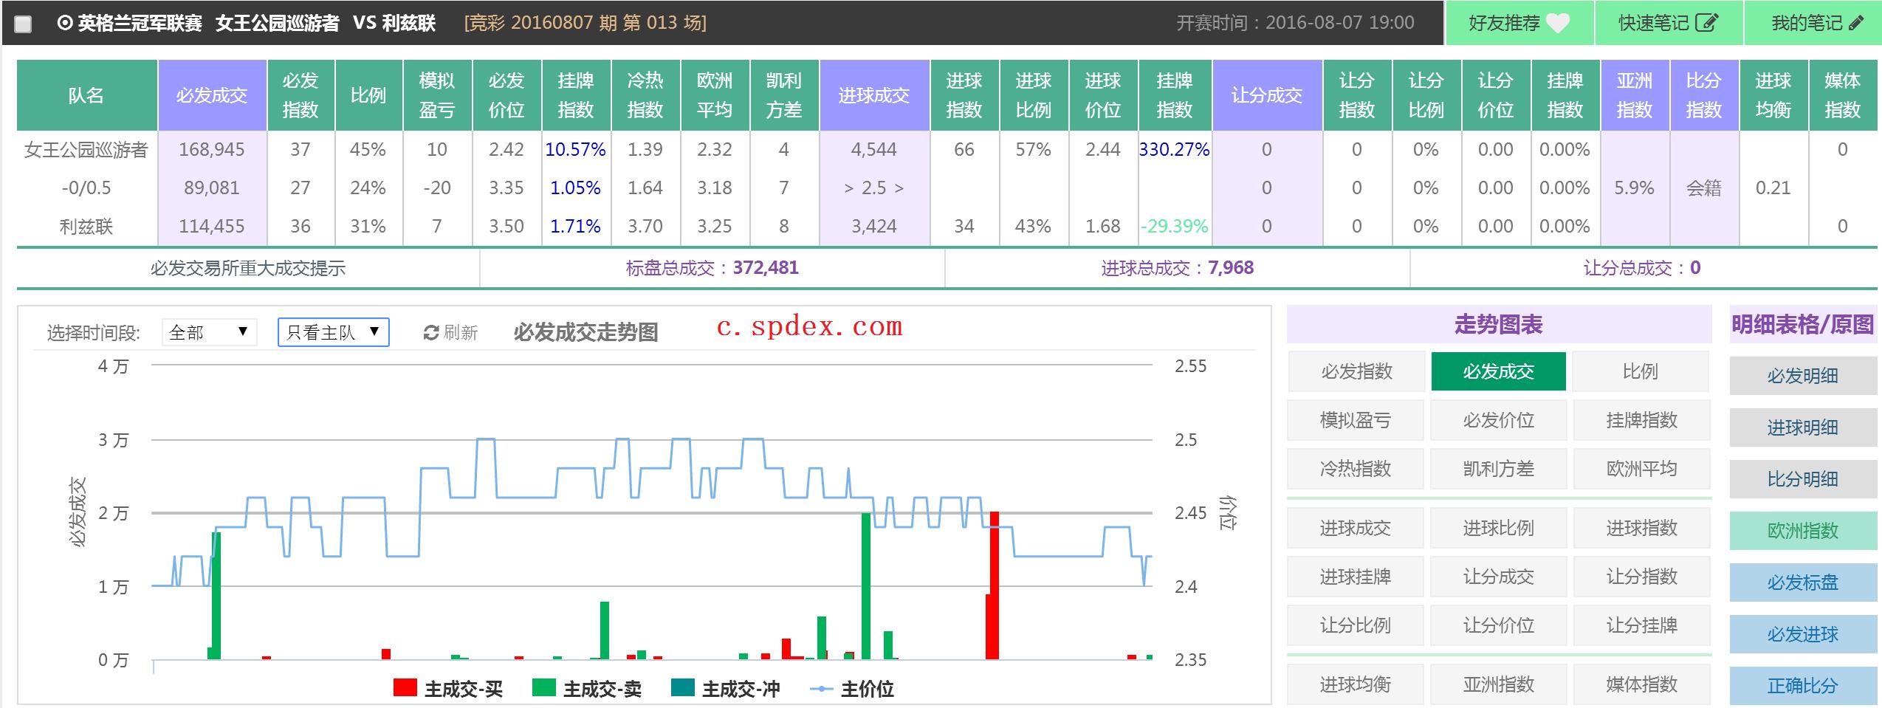Click the target icon before 英格兰冠军联赛
Screen dimensions: 1882x708
click(64, 22)
